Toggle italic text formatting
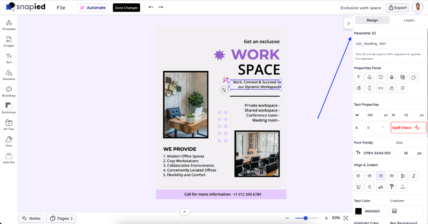This screenshot has height=224, width=428. click(413, 176)
